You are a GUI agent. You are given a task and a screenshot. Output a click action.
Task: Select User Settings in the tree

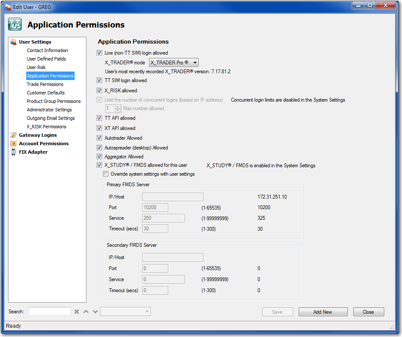pos(35,42)
